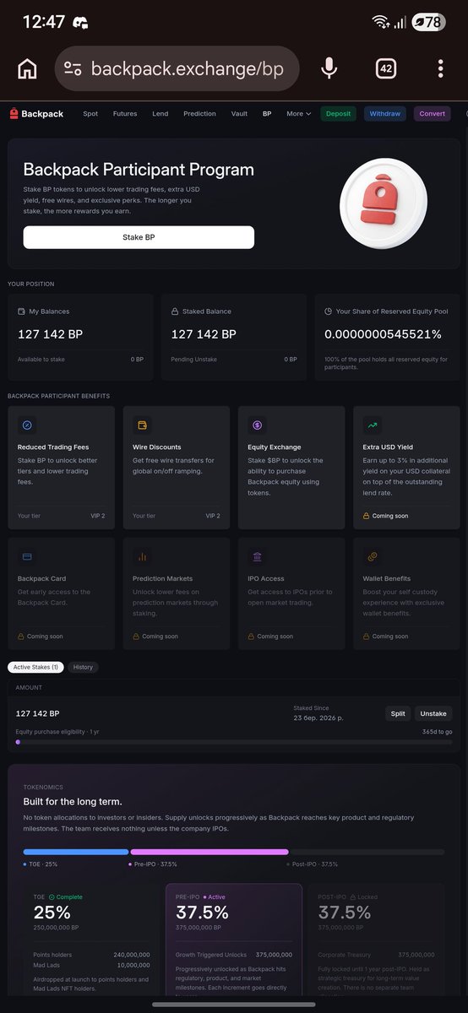The width and height of the screenshot is (468, 1013).
Task: Open the Futures menu item
Action: pyautogui.click(x=125, y=114)
